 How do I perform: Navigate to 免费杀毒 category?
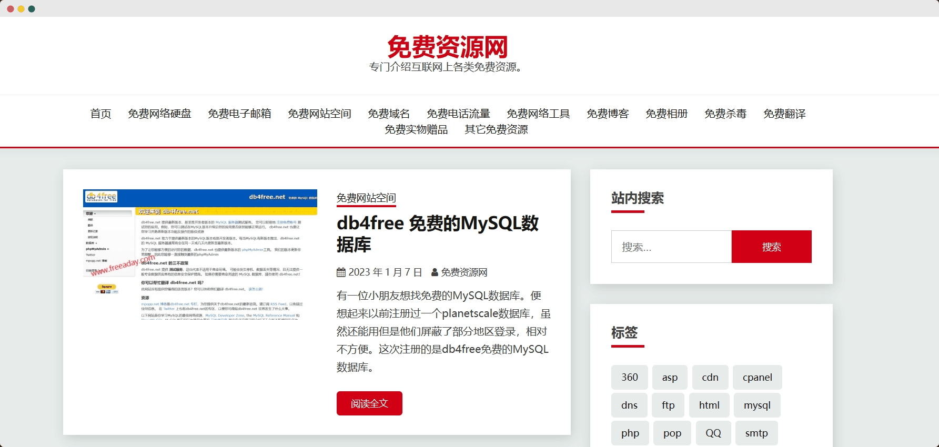[x=725, y=114]
